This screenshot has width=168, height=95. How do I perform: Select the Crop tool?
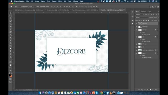[10, 24]
